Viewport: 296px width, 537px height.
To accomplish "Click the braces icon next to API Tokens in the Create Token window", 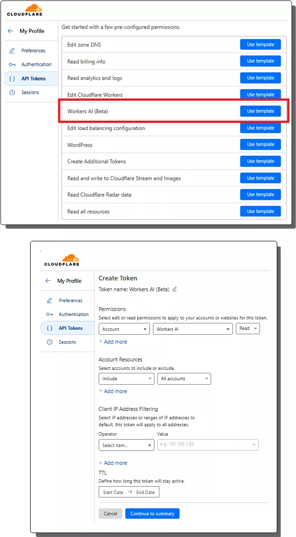I will (49, 328).
